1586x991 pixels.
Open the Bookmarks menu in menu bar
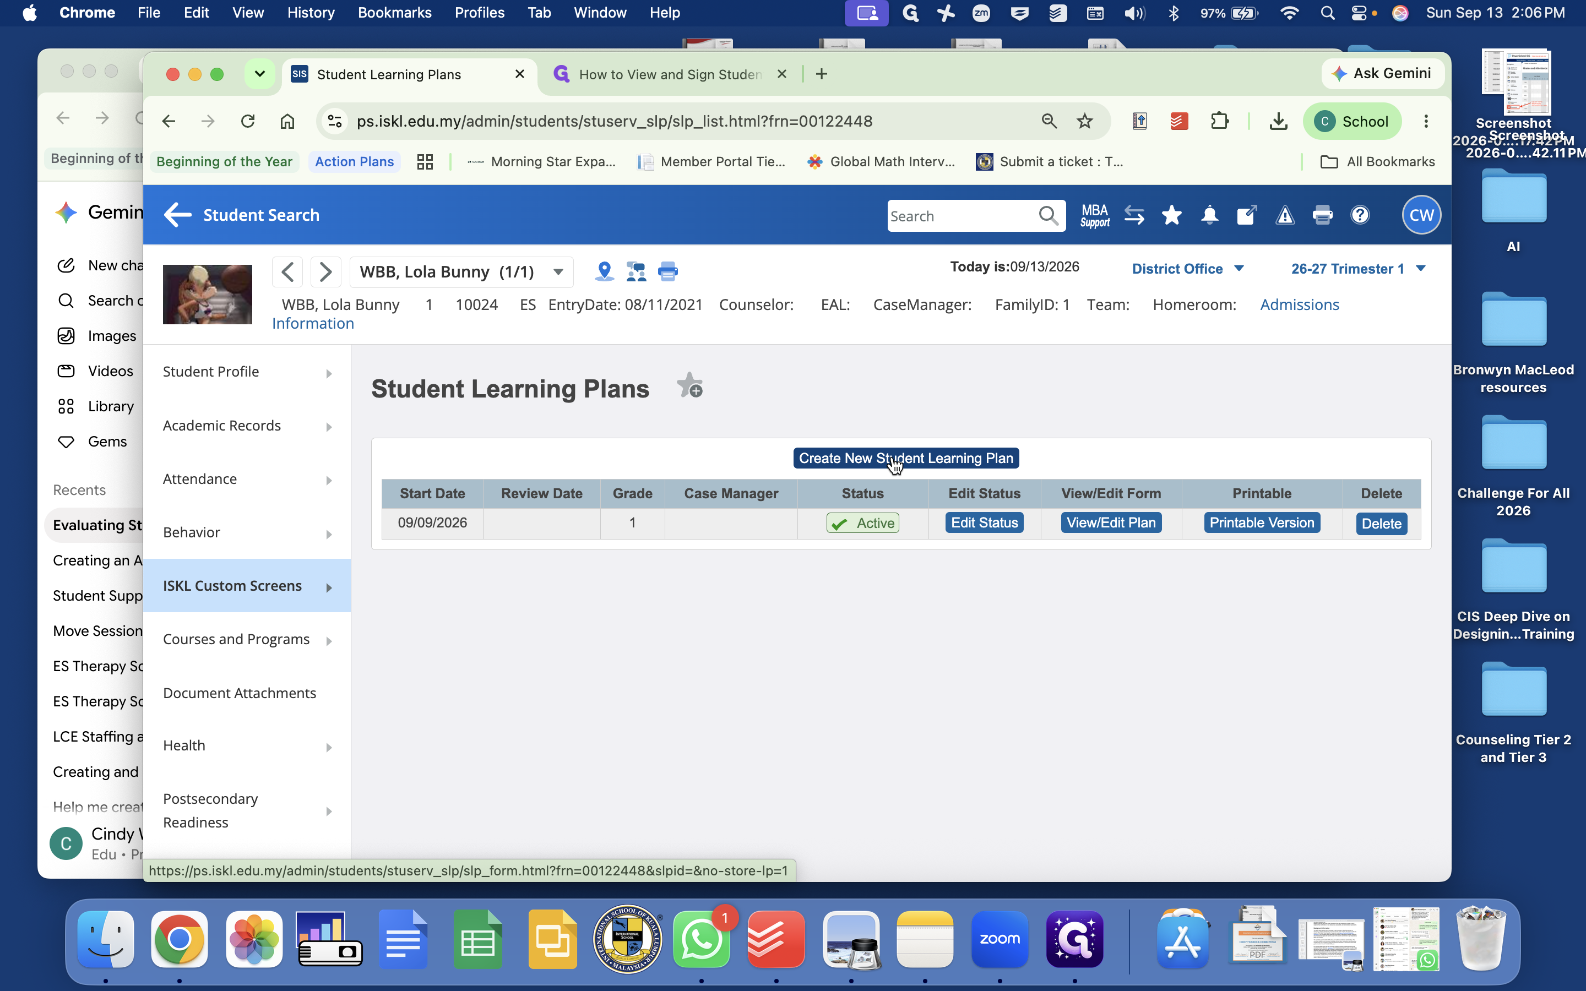coord(394,13)
